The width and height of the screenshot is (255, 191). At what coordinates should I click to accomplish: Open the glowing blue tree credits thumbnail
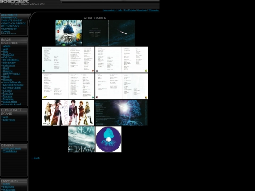[121, 113]
